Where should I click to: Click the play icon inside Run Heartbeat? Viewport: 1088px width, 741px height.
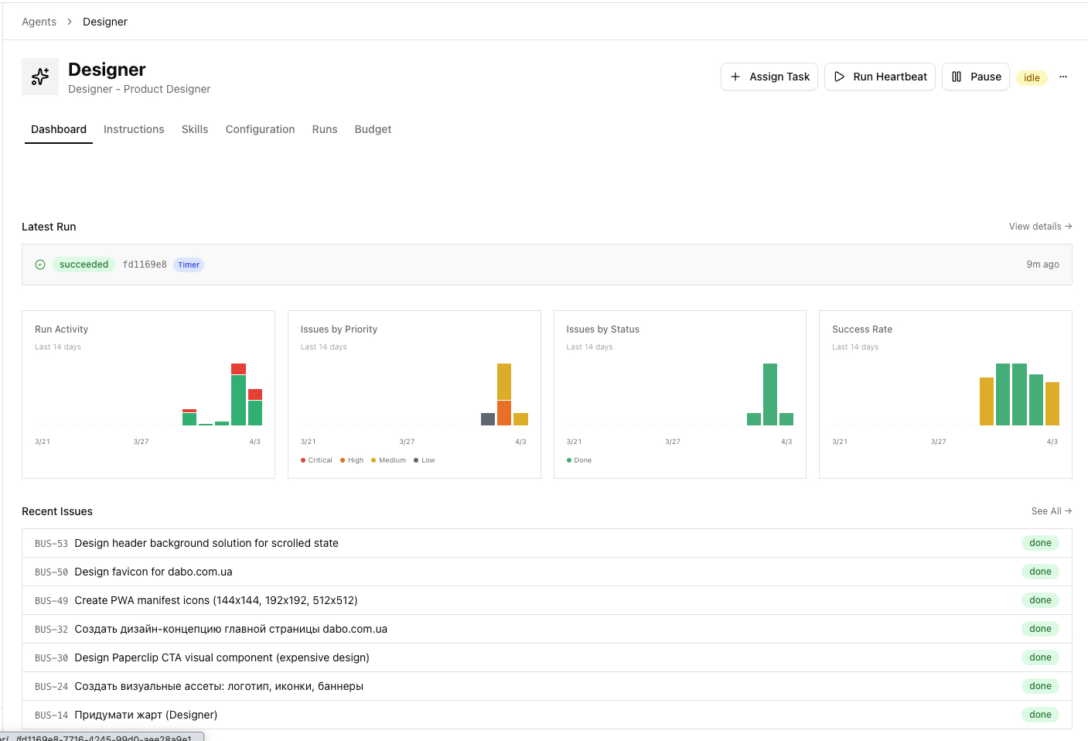click(x=840, y=77)
